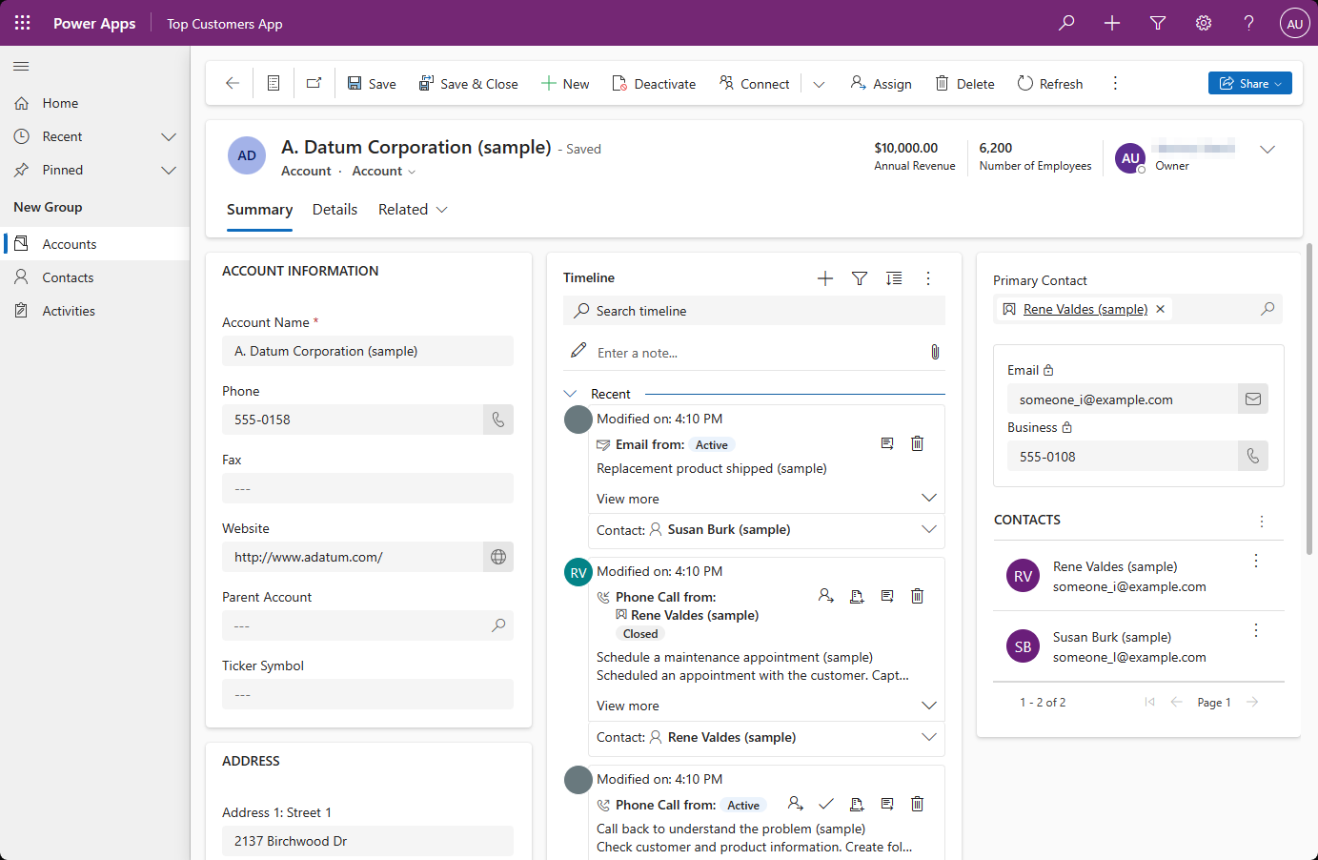This screenshot has width=1318, height=860.
Task: Expand Contact Susan Burk row chevron
Action: [x=929, y=529]
